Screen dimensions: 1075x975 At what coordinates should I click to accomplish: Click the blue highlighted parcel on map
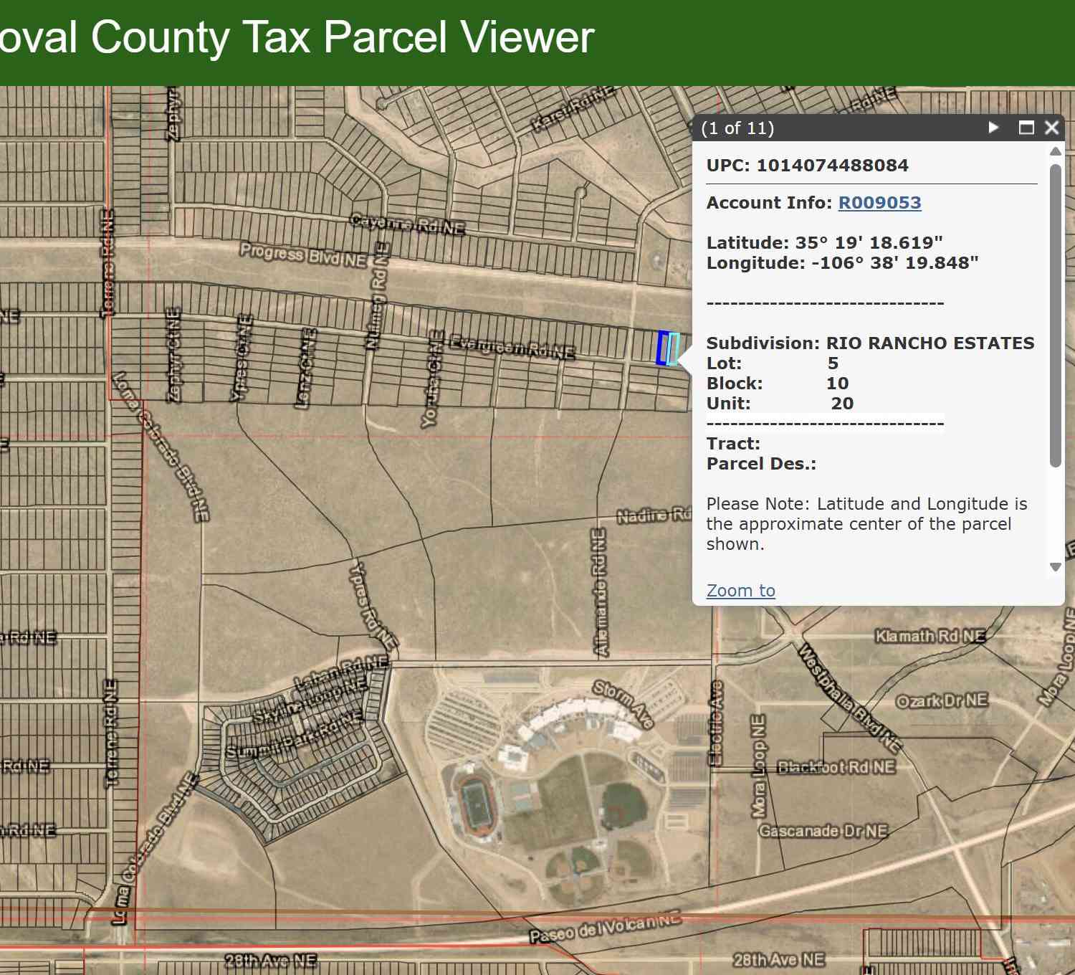click(x=662, y=348)
